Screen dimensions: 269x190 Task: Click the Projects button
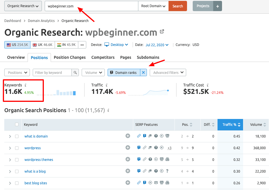pyautogui.click(x=203, y=6)
